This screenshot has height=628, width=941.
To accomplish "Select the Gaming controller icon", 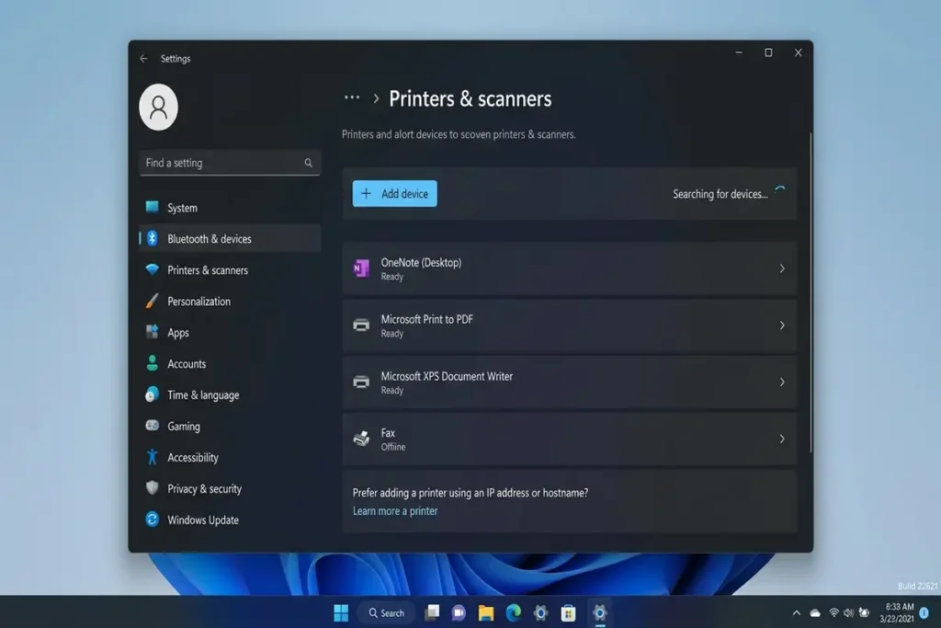I will 153,426.
